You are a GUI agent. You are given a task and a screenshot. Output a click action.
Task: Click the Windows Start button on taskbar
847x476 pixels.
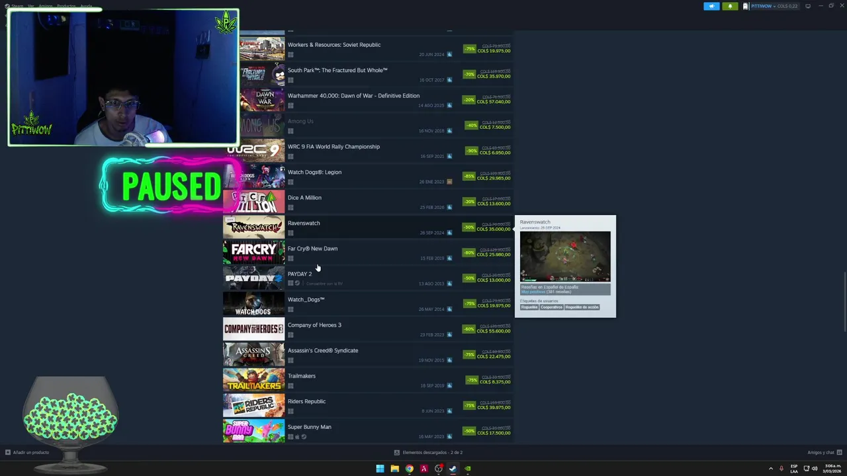click(x=380, y=469)
